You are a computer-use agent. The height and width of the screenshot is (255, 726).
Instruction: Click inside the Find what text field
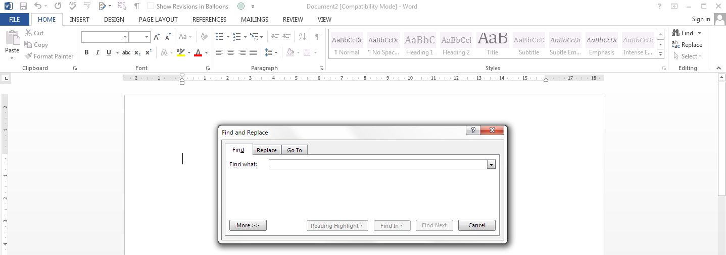pyautogui.click(x=377, y=164)
